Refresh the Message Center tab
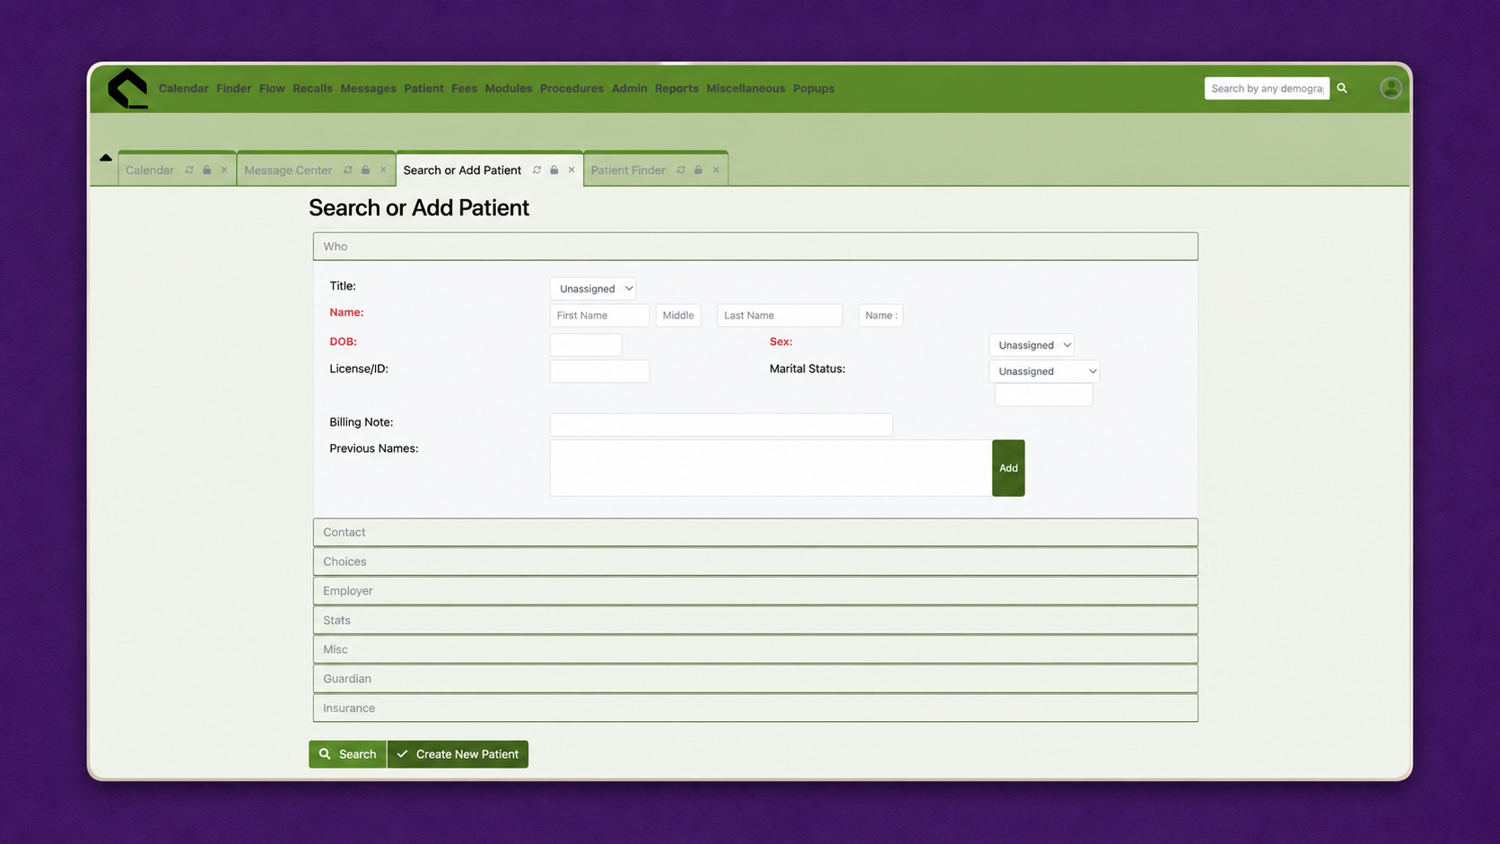Viewport: 1500px width, 844px height. [348, 170]
